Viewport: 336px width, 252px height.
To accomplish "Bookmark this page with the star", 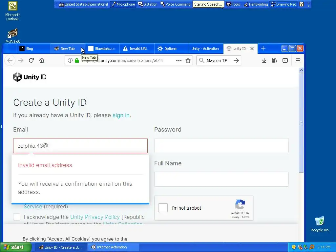I will point(188,60).
